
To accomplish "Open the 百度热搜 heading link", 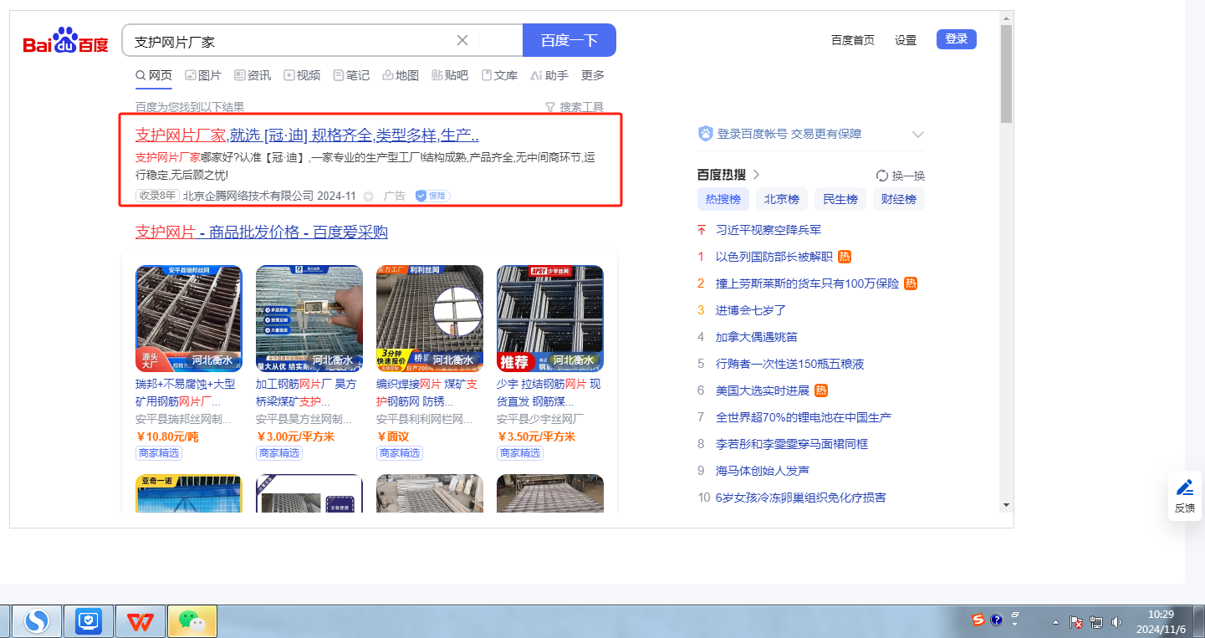I will [728, 175].
